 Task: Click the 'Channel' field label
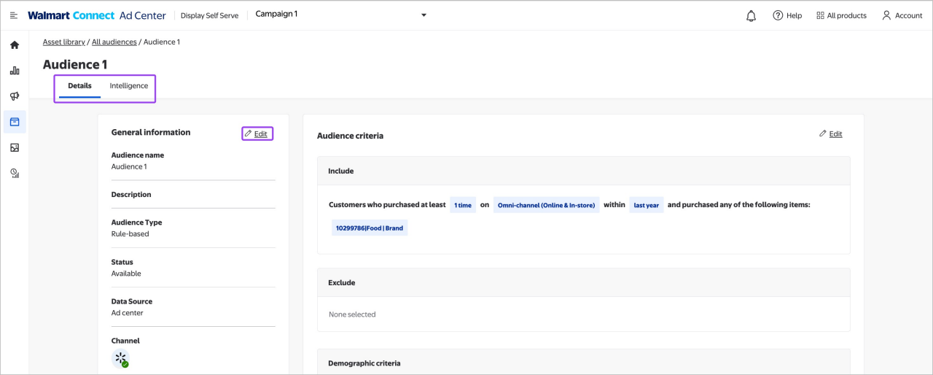(125, 341)
